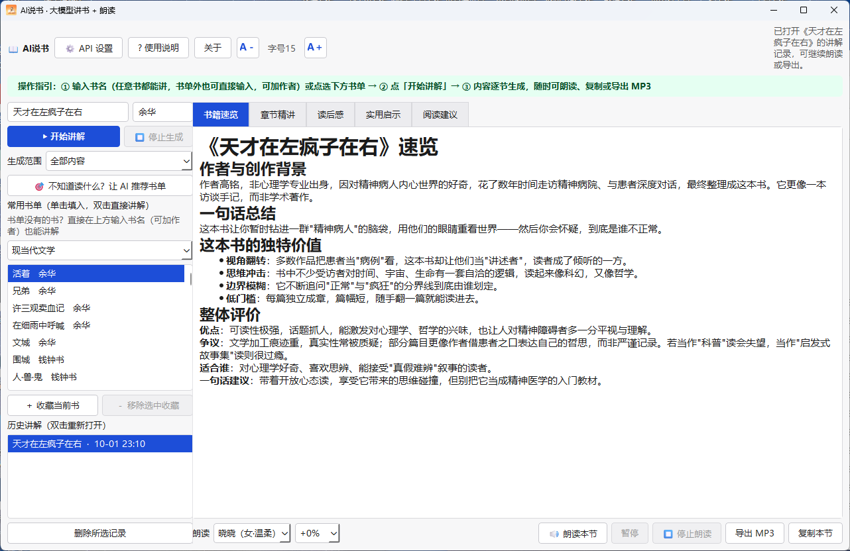Image resolution: width=850 pixels, height=551 pixels.
Task: Start the lecture with 开始讲解
Action: [x=64, y=136]
